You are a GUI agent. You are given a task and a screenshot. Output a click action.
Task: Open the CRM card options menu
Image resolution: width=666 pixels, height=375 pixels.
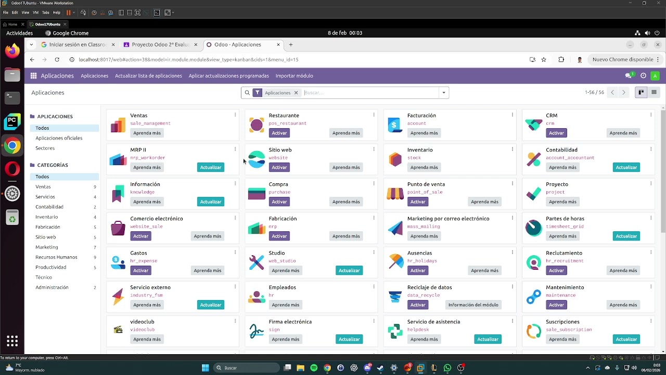(650, 115)
